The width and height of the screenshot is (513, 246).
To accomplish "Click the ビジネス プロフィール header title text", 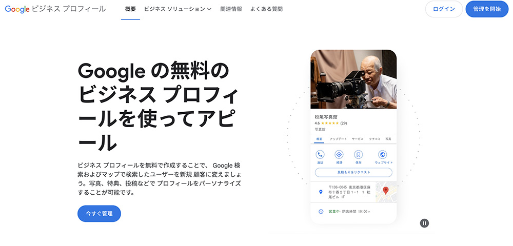I will point(69,9).
